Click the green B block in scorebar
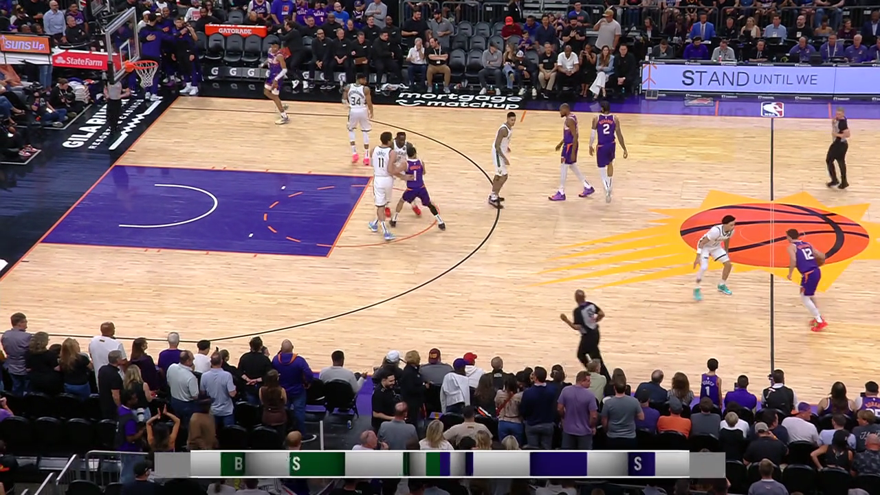880x495 pixels. pos(232,464)
